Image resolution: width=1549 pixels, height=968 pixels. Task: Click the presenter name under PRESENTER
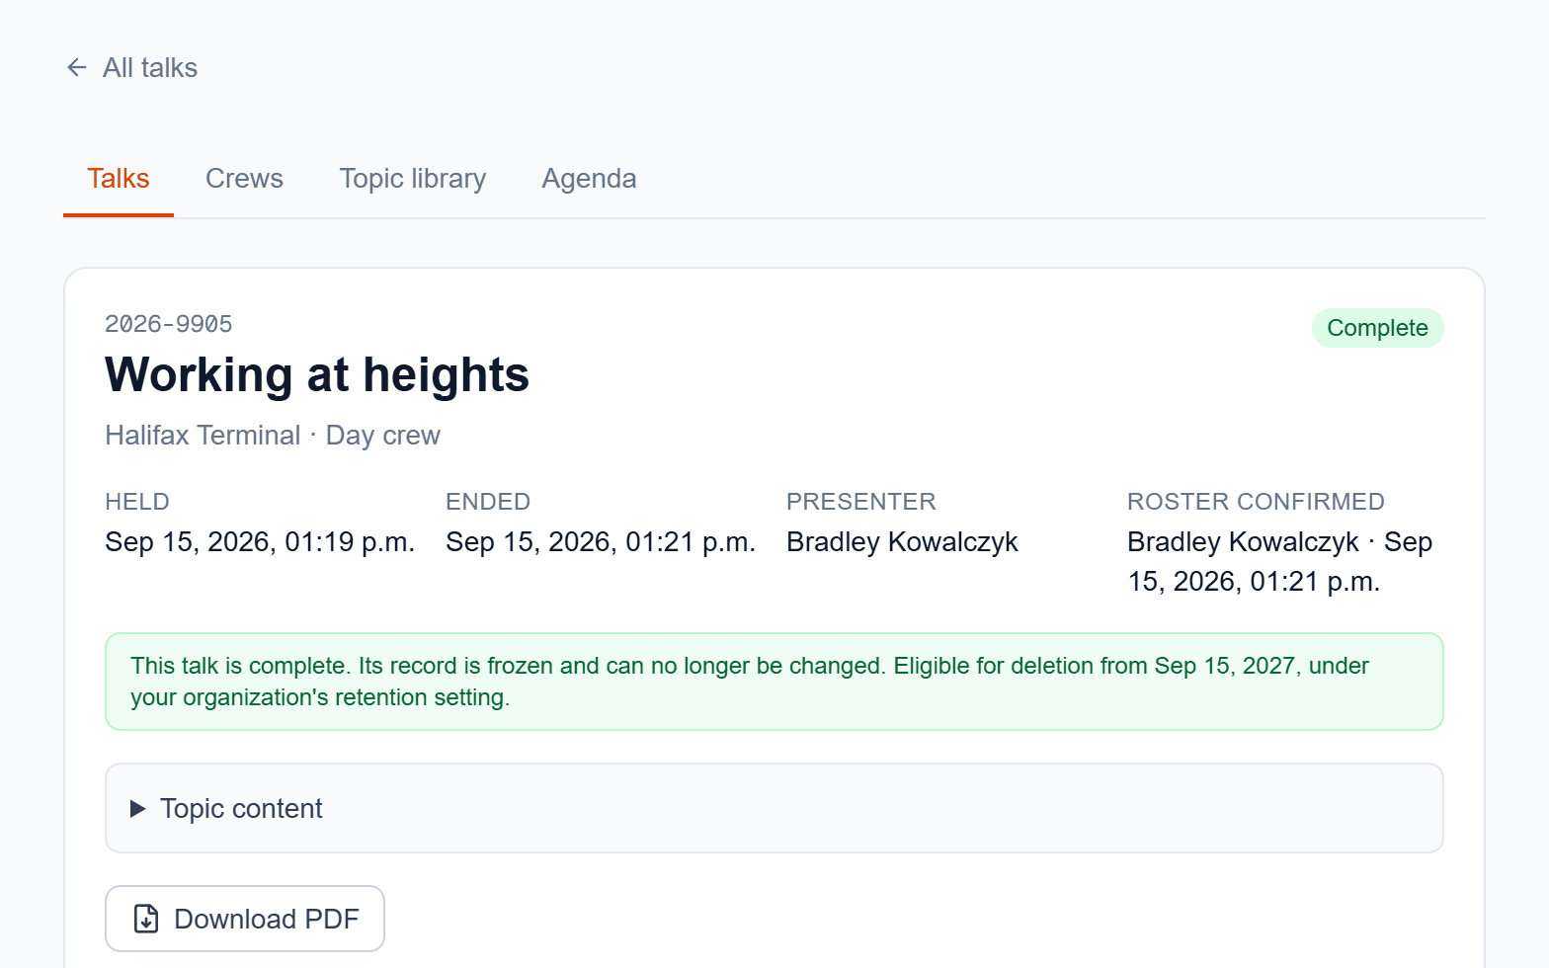tap(902, 542)
